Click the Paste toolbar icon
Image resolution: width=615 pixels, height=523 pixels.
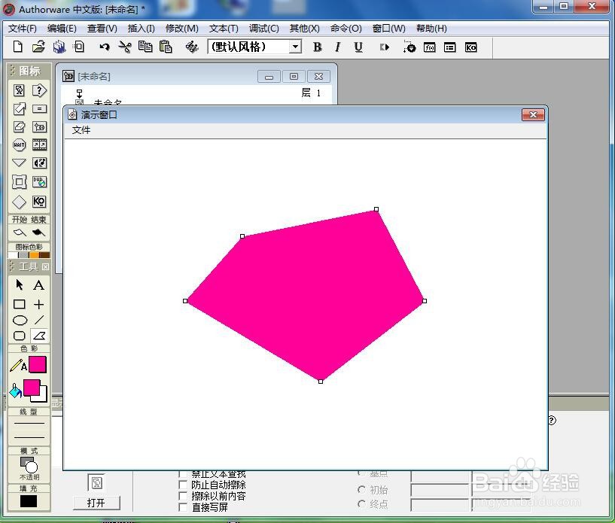point(166,47)
